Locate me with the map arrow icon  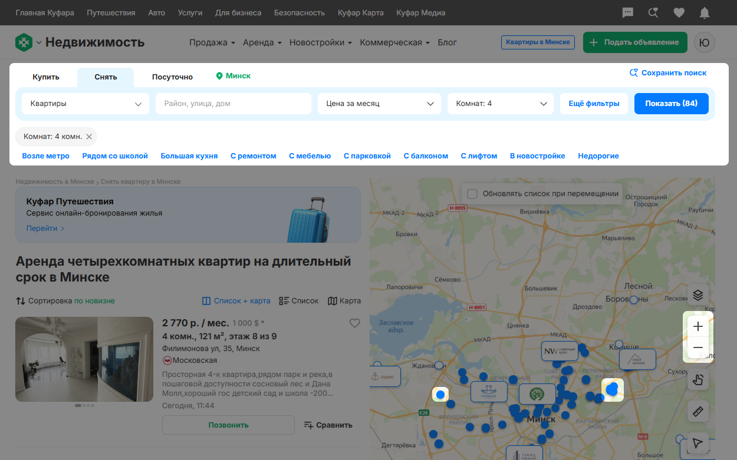(698, 443)
